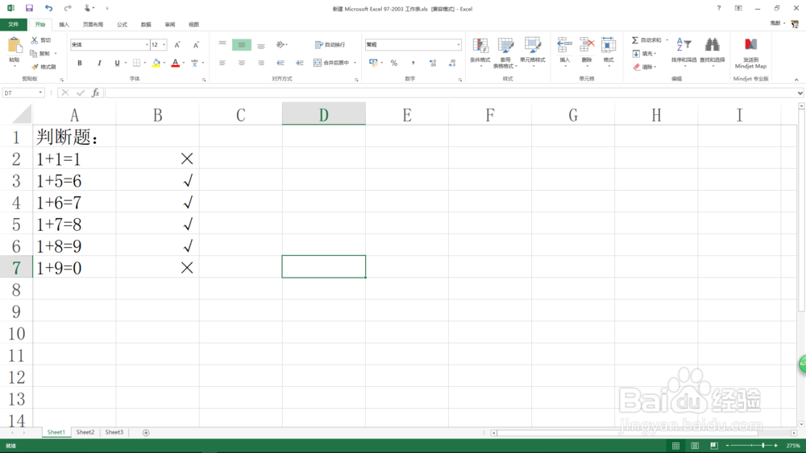Apply the yellow fill color
This screenshot has width=806, height=453.
click(156, 63)
